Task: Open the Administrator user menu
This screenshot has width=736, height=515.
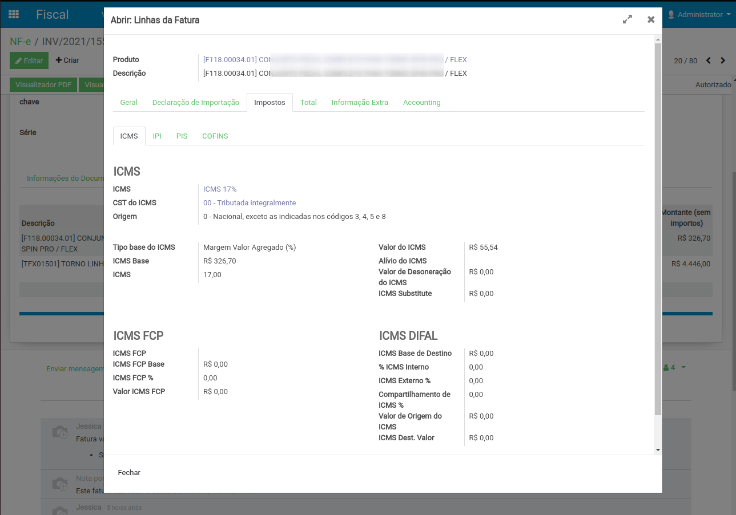Action: point(699,14)
